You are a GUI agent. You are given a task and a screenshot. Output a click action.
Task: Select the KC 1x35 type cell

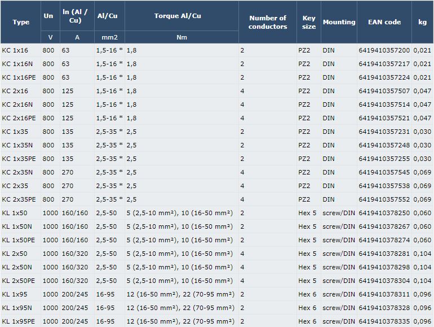point(15,132)
